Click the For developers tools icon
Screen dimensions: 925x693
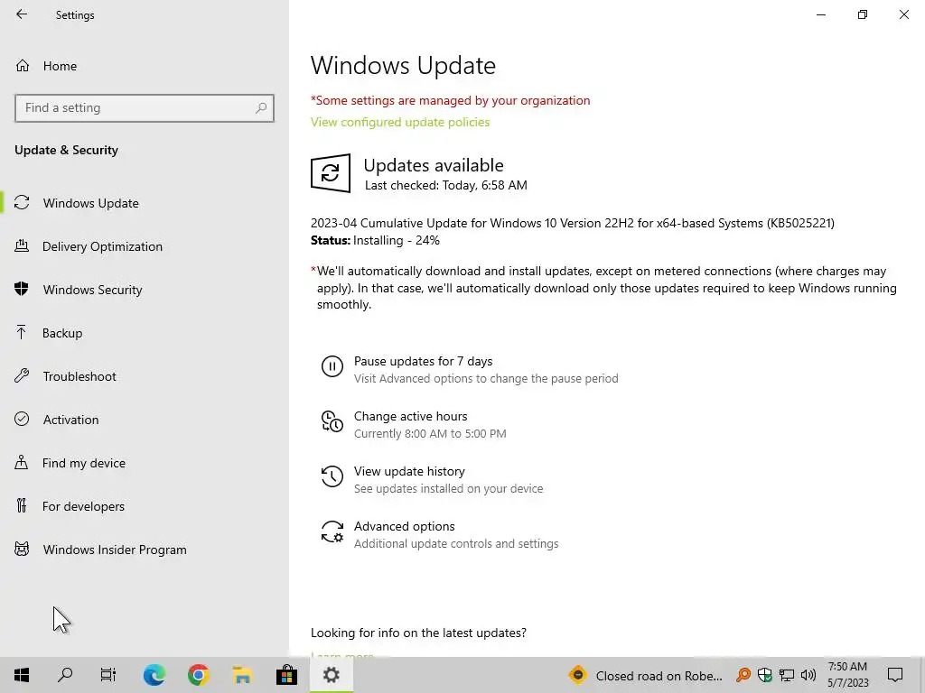click(22, 505)
